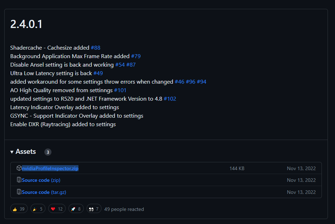This screenshot has width=335, height=224.
Task: Click the '49 people reacted' text
Action: point(124,209)
